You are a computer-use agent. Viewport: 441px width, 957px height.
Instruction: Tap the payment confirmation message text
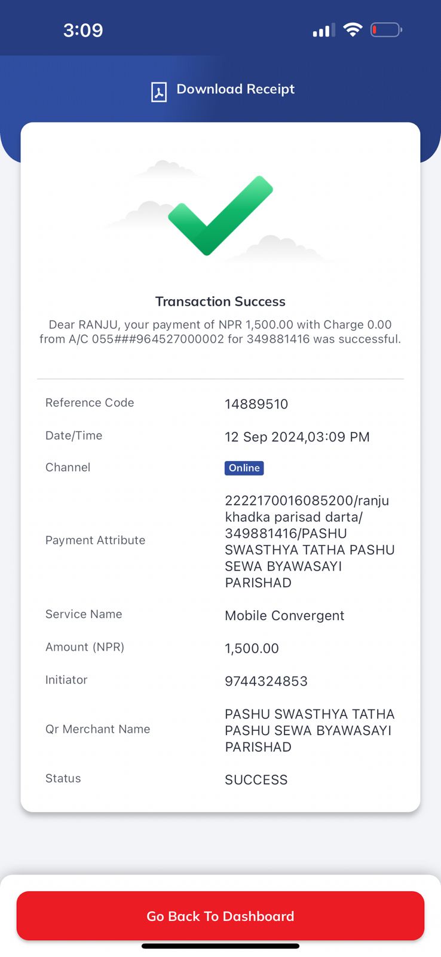click(220, 332)
